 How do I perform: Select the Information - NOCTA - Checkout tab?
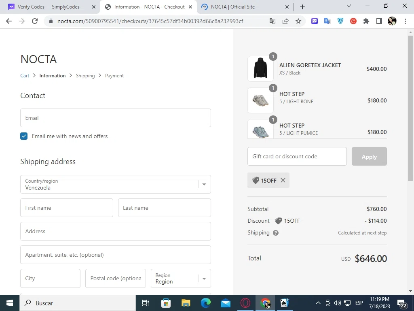(149, 7)
